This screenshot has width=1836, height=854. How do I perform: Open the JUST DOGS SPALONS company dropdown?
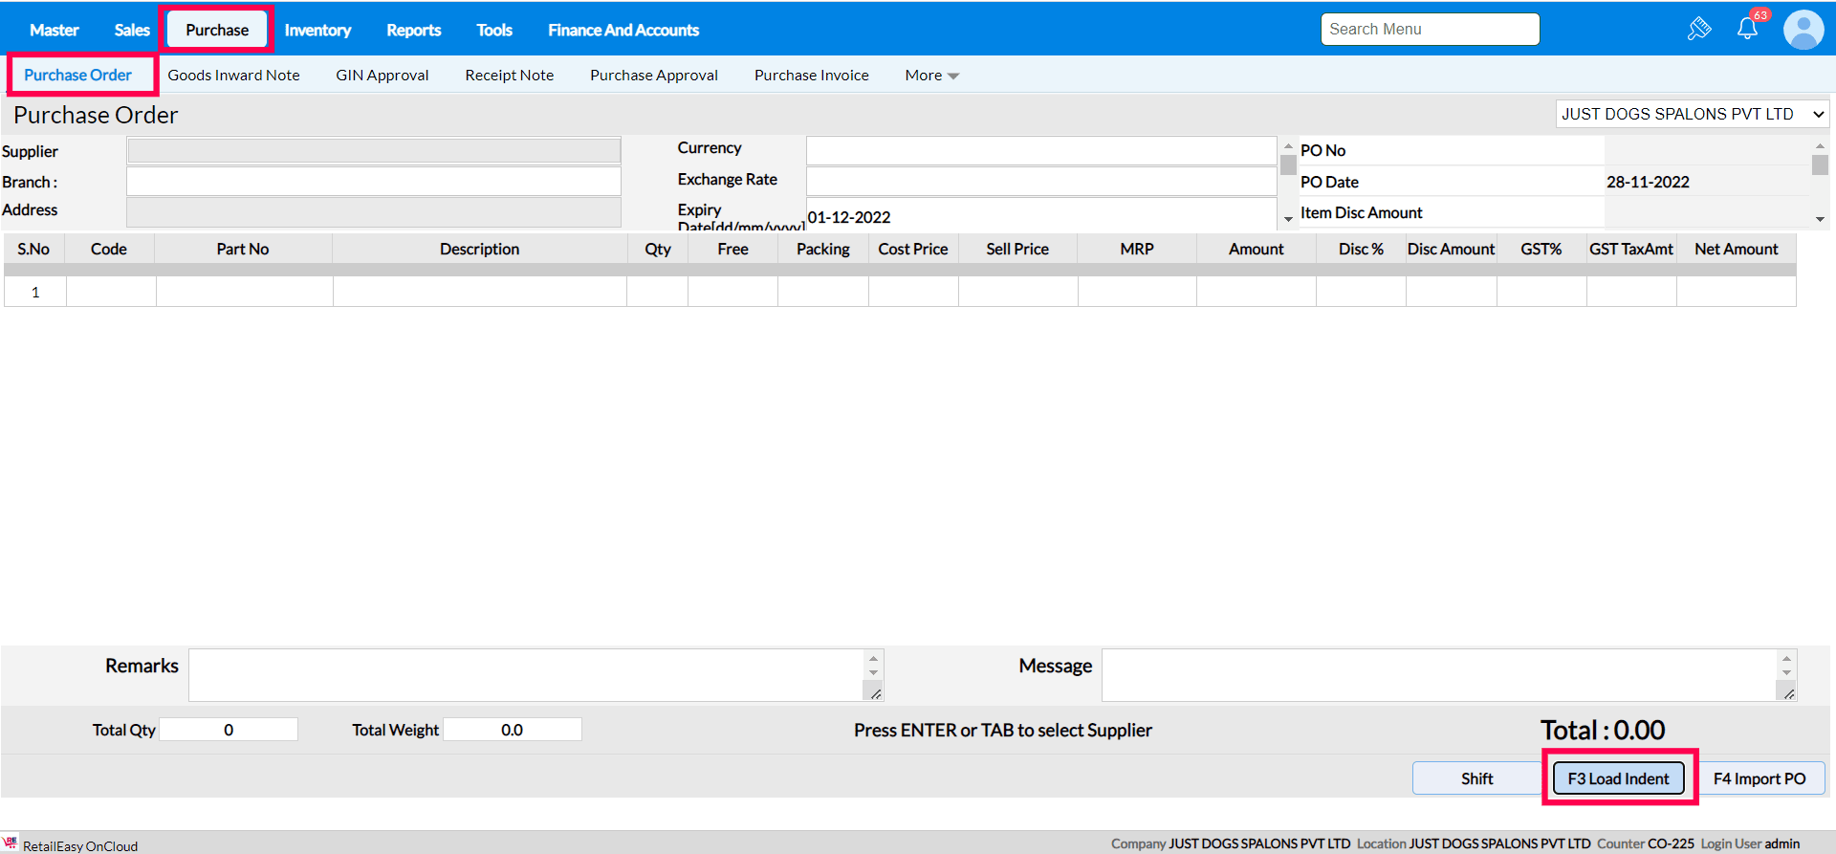pyautogui.click(x=1693, y=114)
